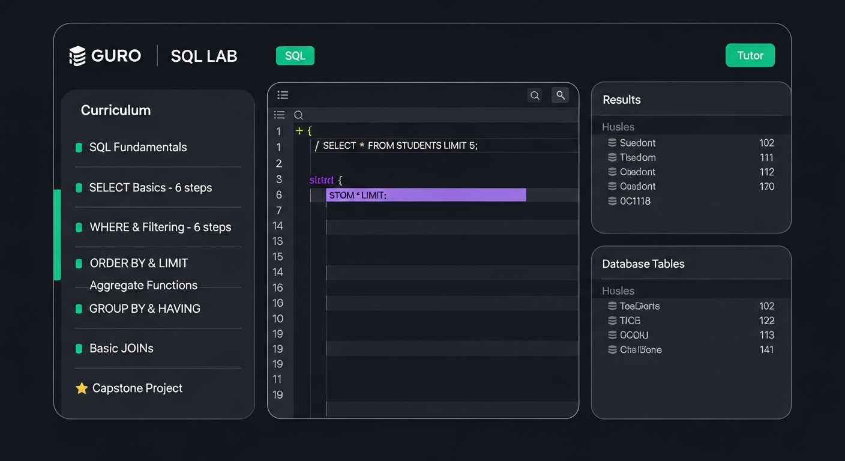Click the star icon next to Capstone Project

point(81,388)
